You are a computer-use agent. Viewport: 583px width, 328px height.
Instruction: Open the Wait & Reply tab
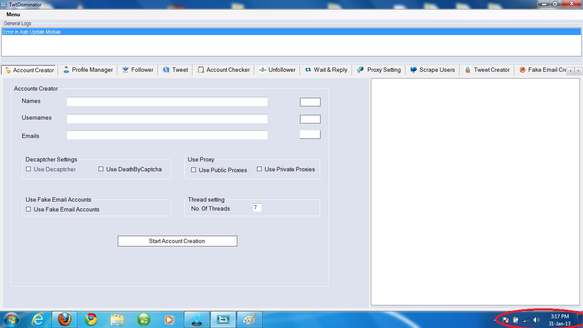coord(326,70)
